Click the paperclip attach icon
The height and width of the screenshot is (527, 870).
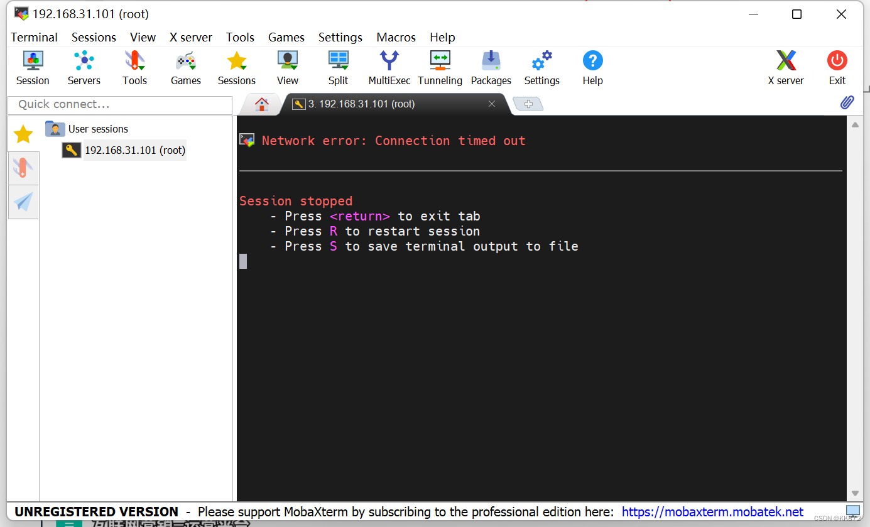(847, 102)
